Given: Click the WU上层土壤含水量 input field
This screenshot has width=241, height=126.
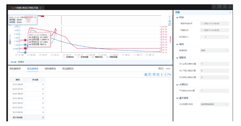Looking at the screenshot, I should coord(215,64).
